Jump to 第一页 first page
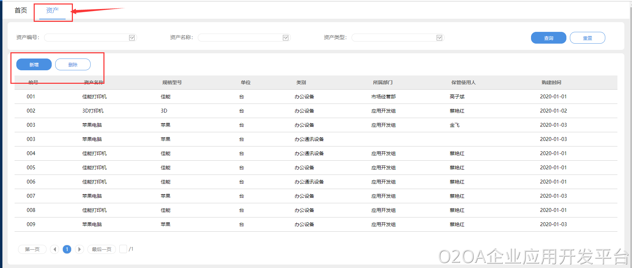 coord(32,249)
